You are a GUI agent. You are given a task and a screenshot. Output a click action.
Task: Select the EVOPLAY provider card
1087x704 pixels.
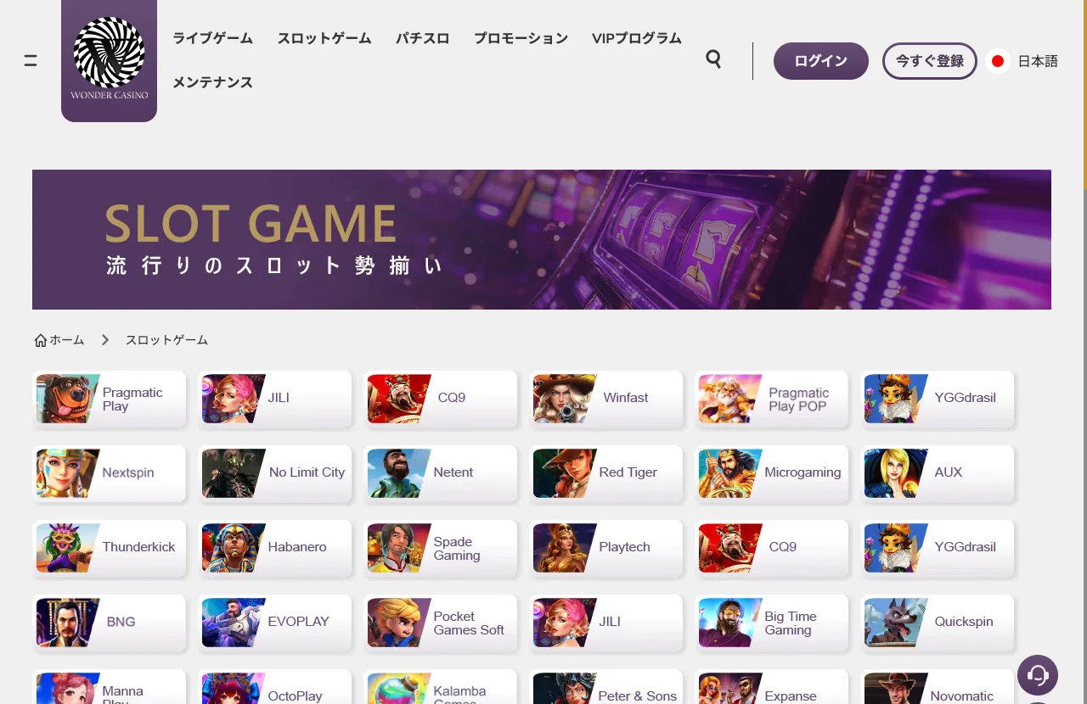(x=274, y=623)
